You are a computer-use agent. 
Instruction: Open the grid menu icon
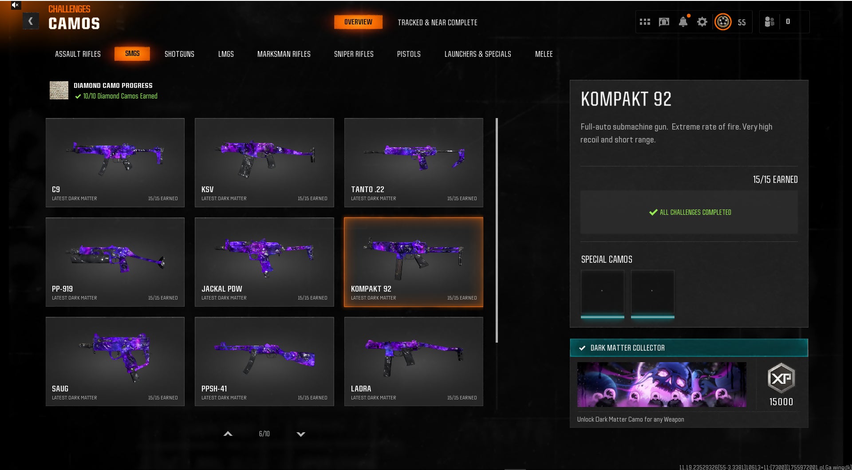point(645,22)
